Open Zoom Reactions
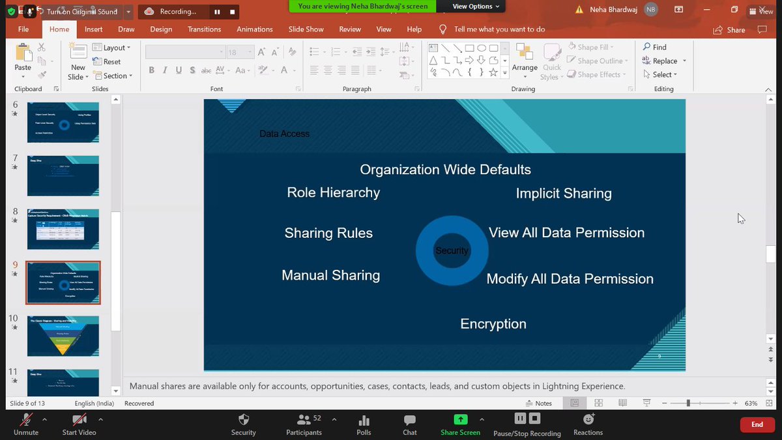The image size is (782, 440). [588, 424]
